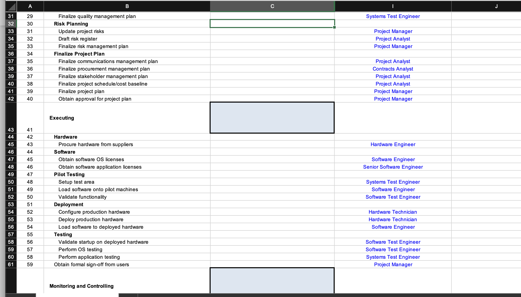Click the Hardware Engineer link

pos(393,144)
